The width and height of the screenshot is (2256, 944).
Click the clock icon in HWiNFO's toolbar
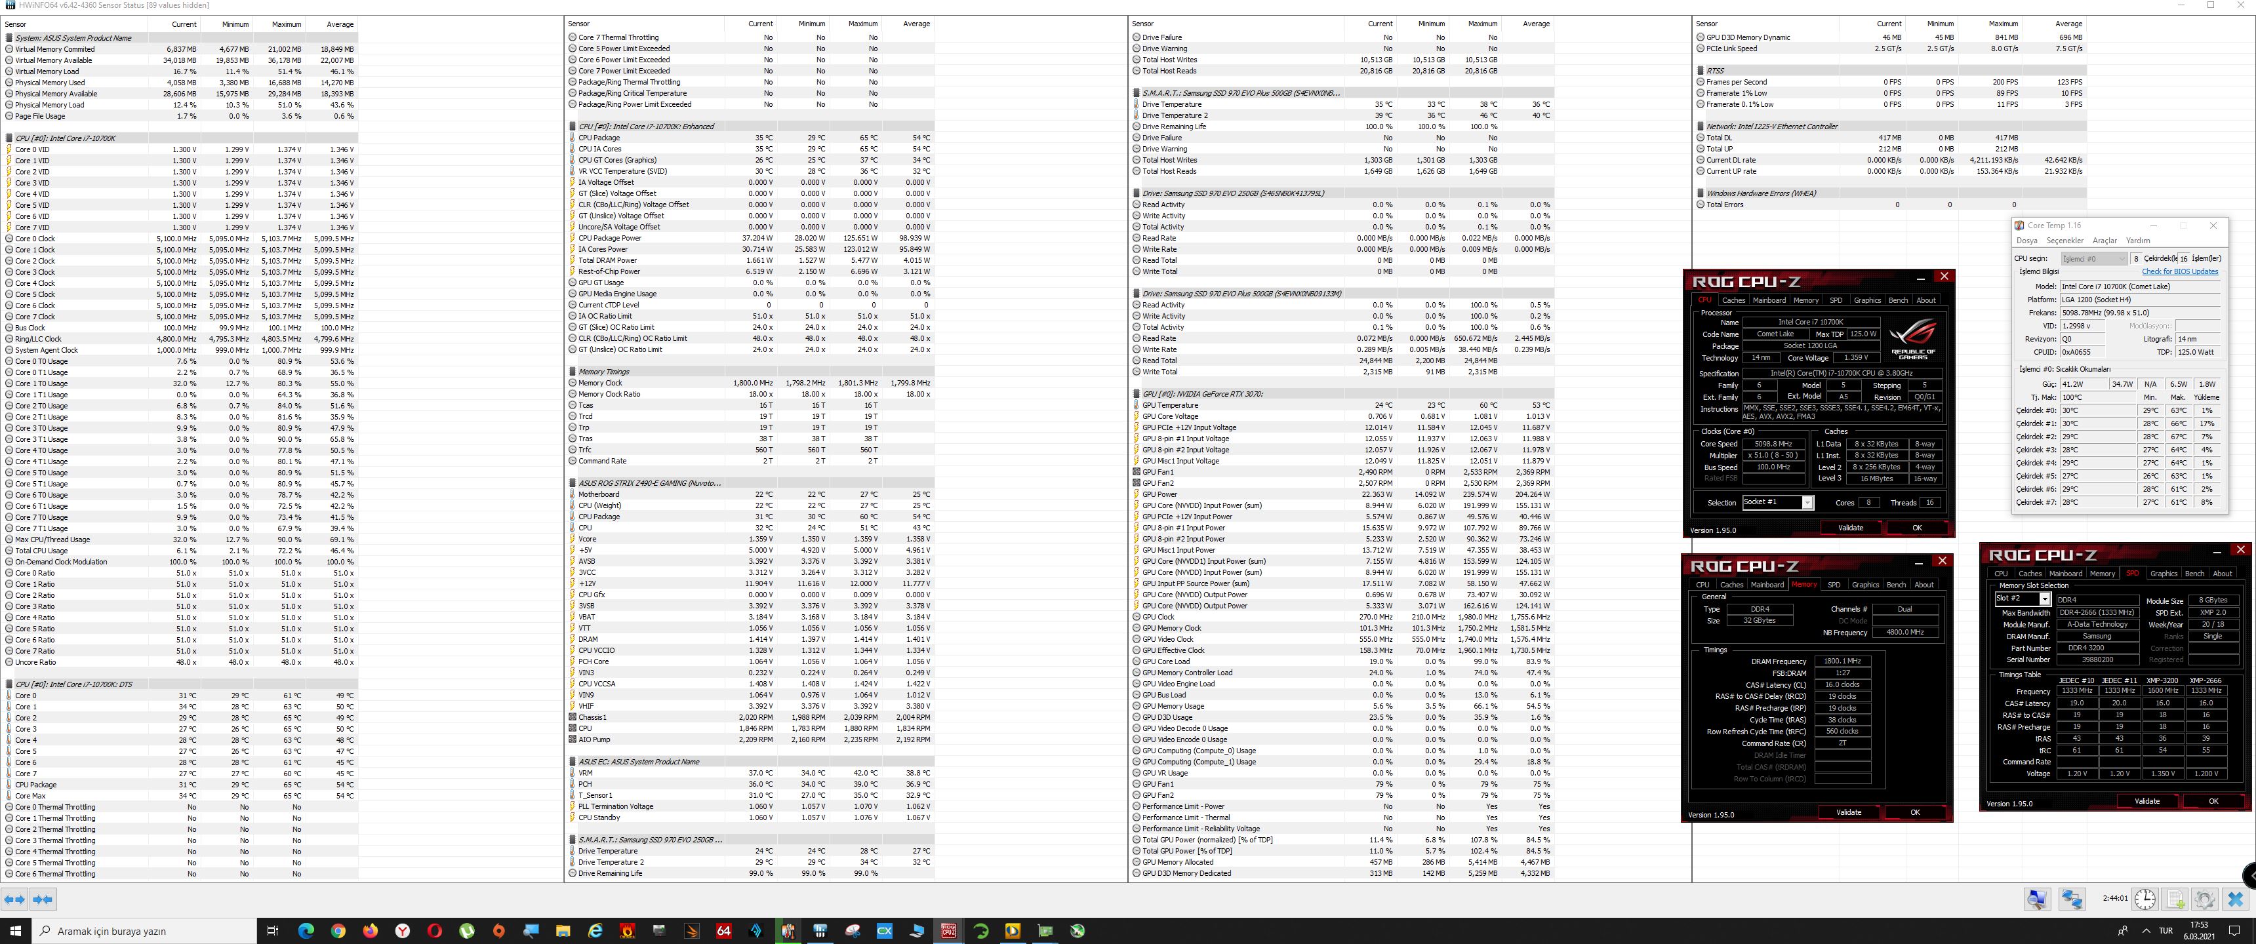click(2145, 899)
